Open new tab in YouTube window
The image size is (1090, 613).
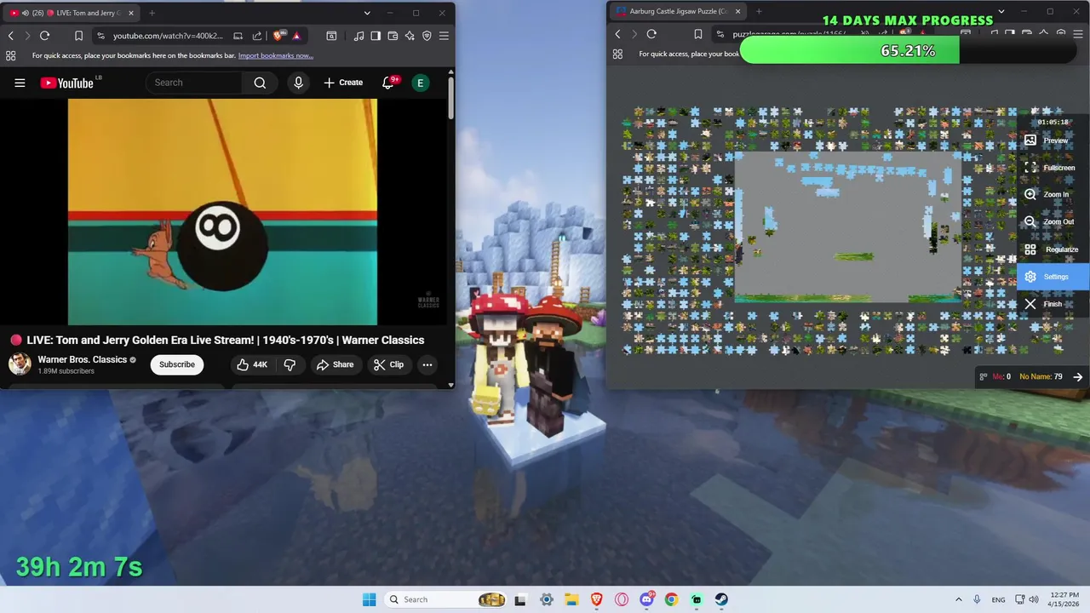click(x=152, y=13)
